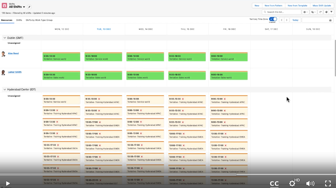This screenshot has height=188, width=336.
Task: Click the Shifts app icon
Action: pyautogui.click(x=4, y=5)
